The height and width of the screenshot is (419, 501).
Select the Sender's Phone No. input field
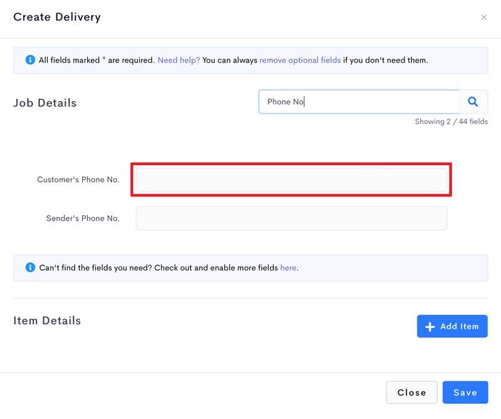(x=291, y=218)
